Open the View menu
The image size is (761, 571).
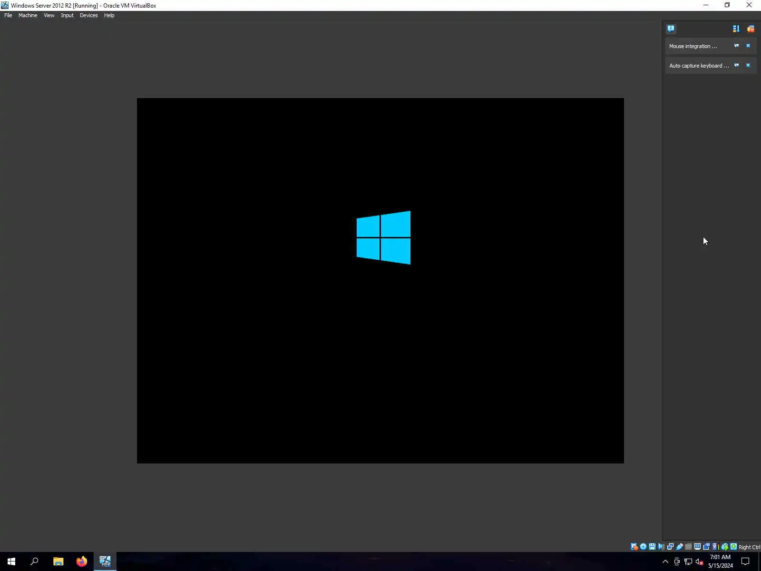[x=49, y=15]
